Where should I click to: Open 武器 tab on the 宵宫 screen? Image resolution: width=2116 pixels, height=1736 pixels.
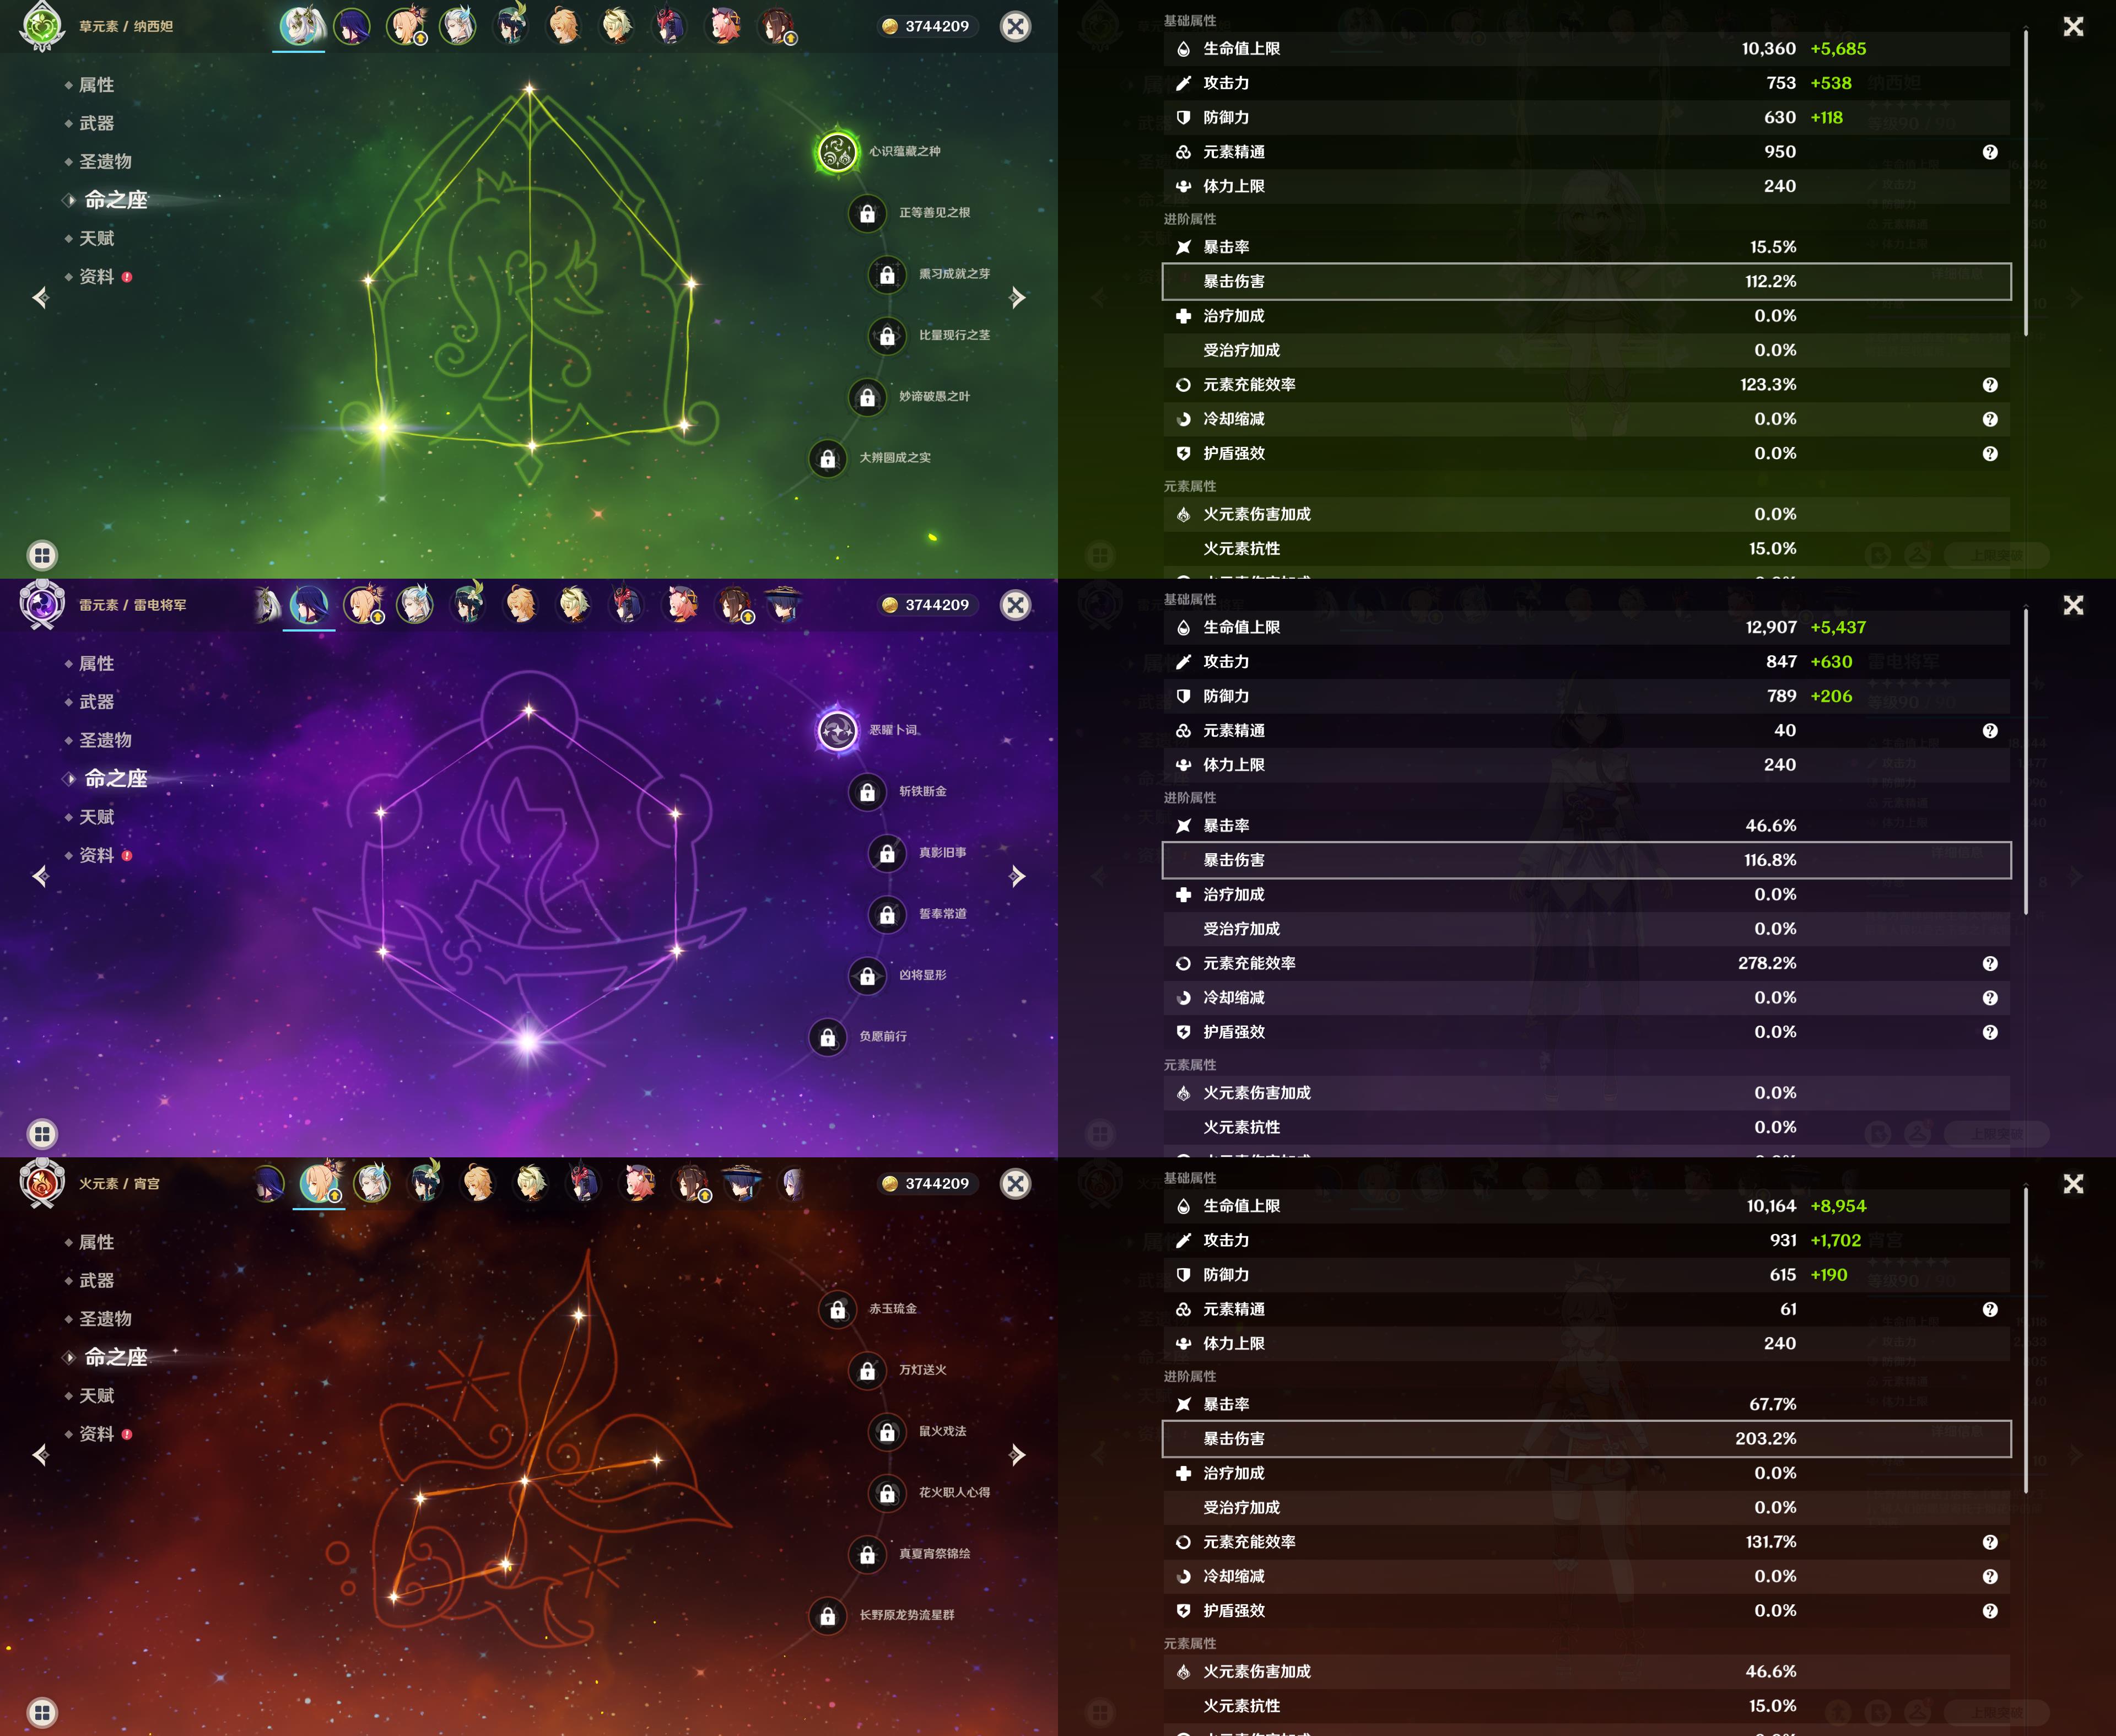(97, 1280)
